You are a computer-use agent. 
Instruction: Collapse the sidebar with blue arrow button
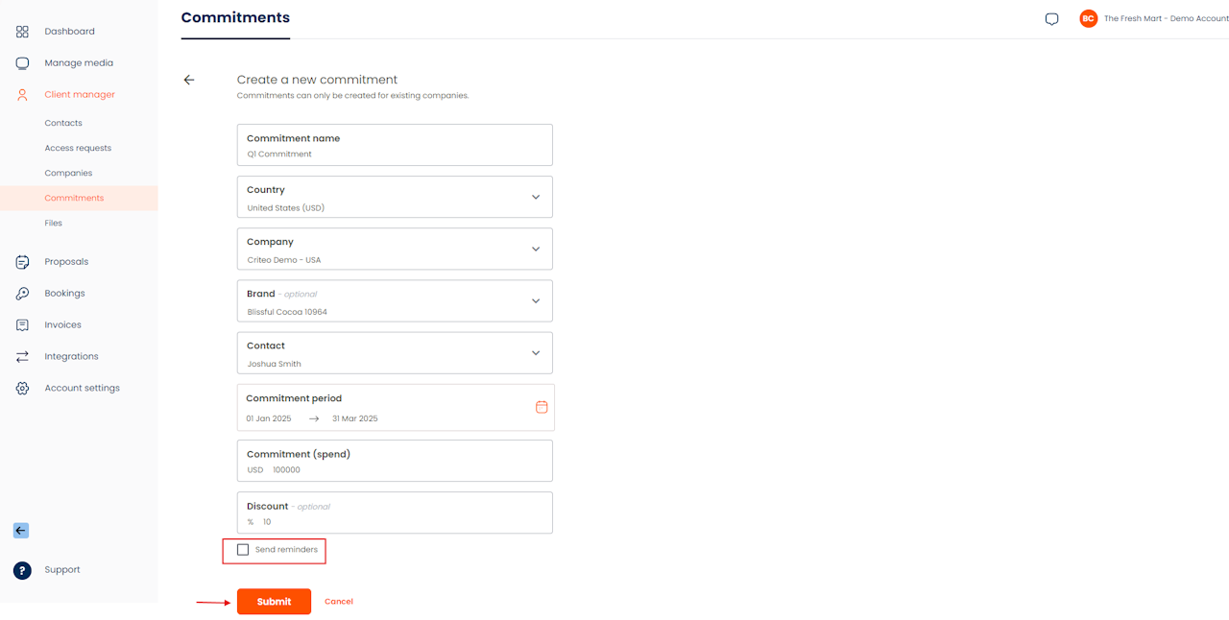point(21,531)
